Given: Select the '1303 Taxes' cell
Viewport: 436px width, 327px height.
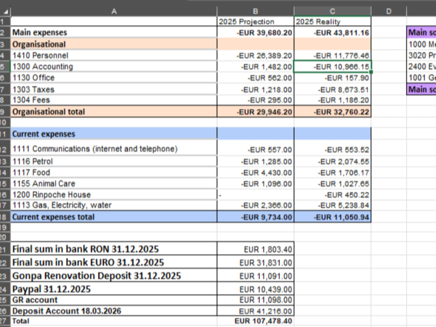Looking at the screenshot, I should (114, 89).
